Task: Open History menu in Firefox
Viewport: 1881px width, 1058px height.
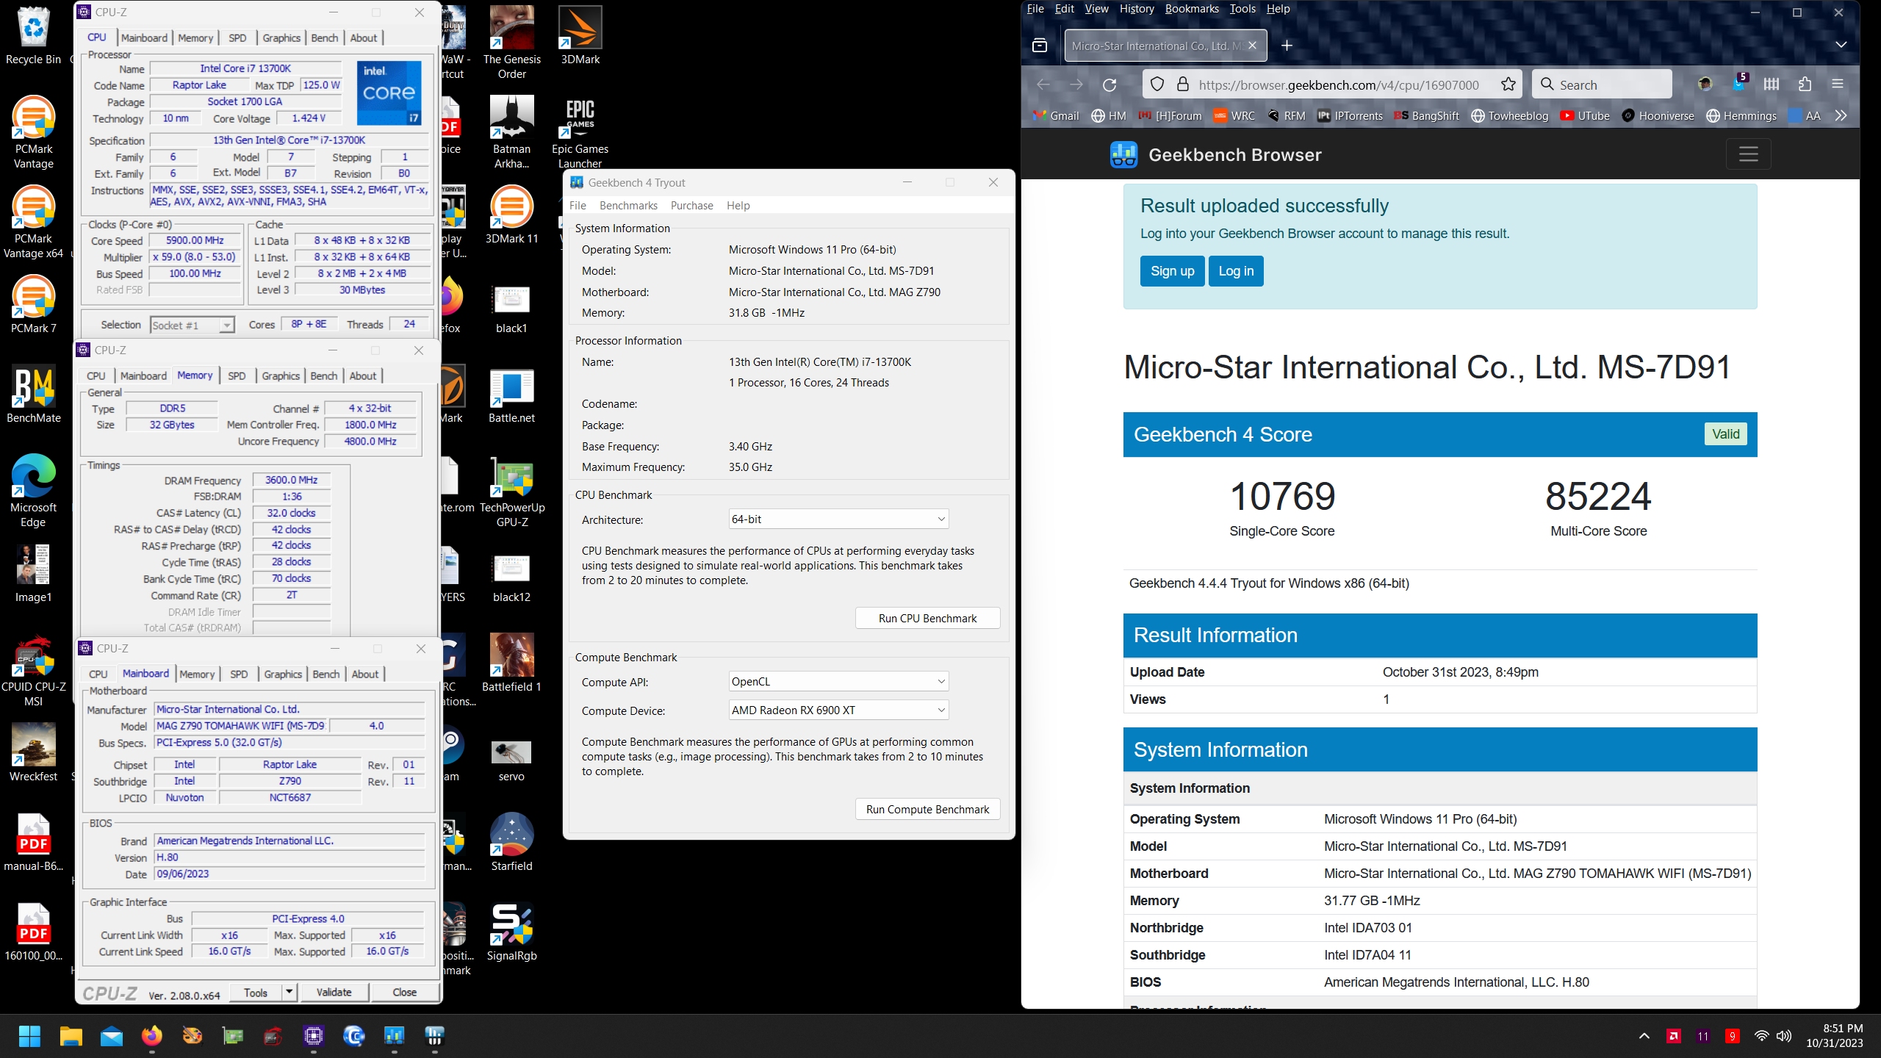Action: tap(1137, 9)
